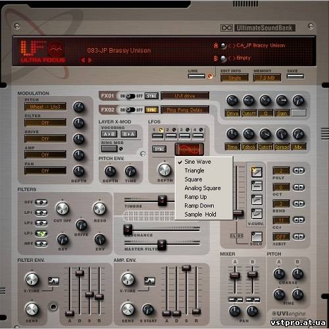
Task: Select the fourth velocity curve icon
Action: pyautogui.click(x=257, y=214)
